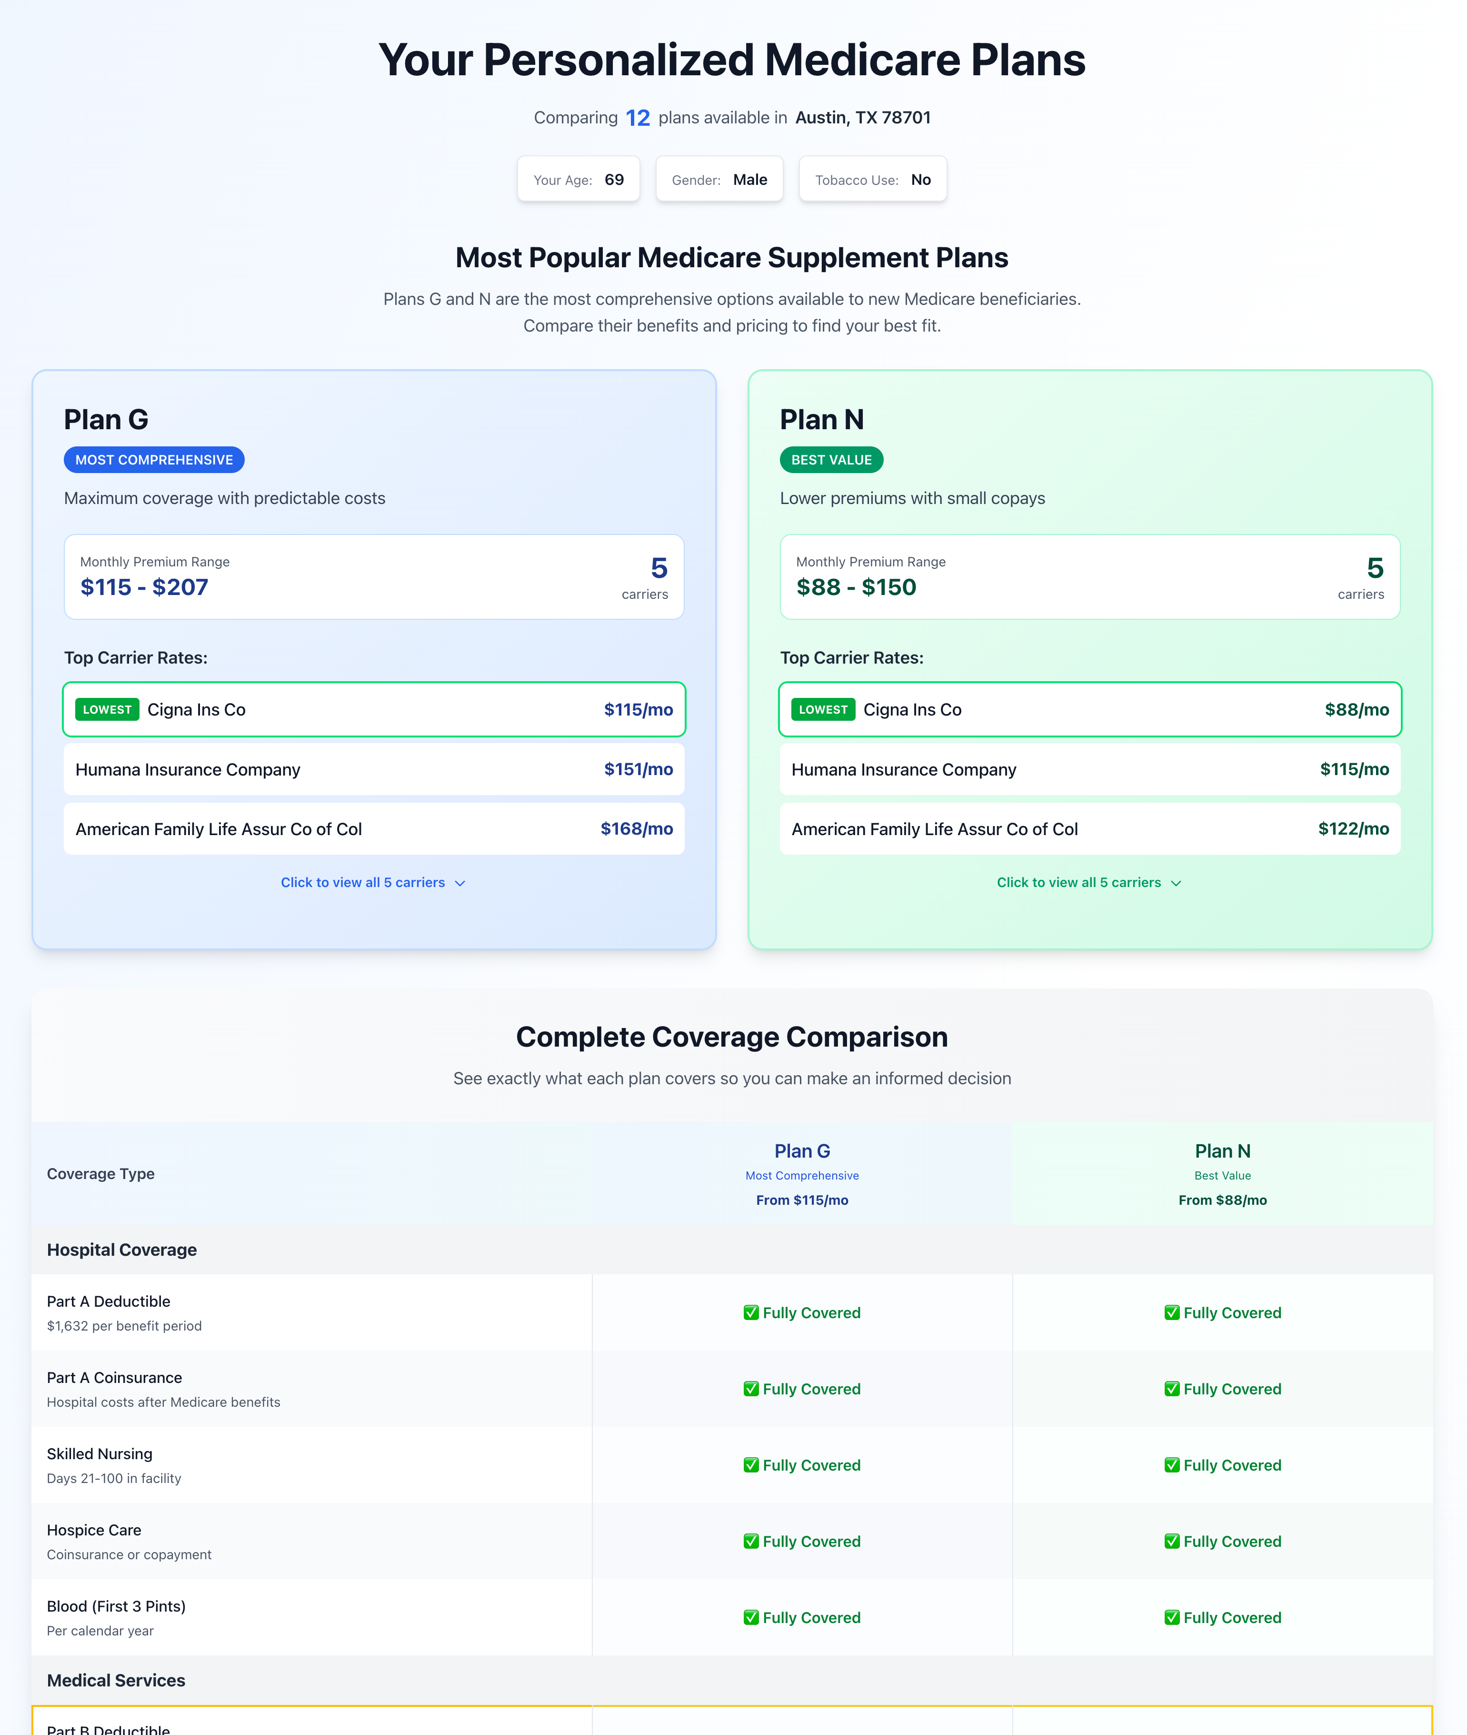Click the MOST COMPREHENSIVE badge on Plan G
The width and height of the screenshot is (1467, 1735).
(x=153, y=459)
